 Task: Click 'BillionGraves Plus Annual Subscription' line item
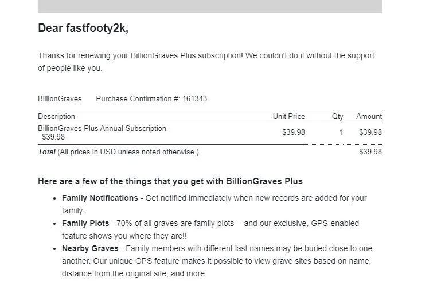coord(102,129)
